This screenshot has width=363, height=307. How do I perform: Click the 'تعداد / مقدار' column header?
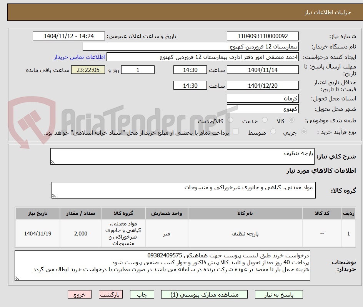[x=81, y=214]
